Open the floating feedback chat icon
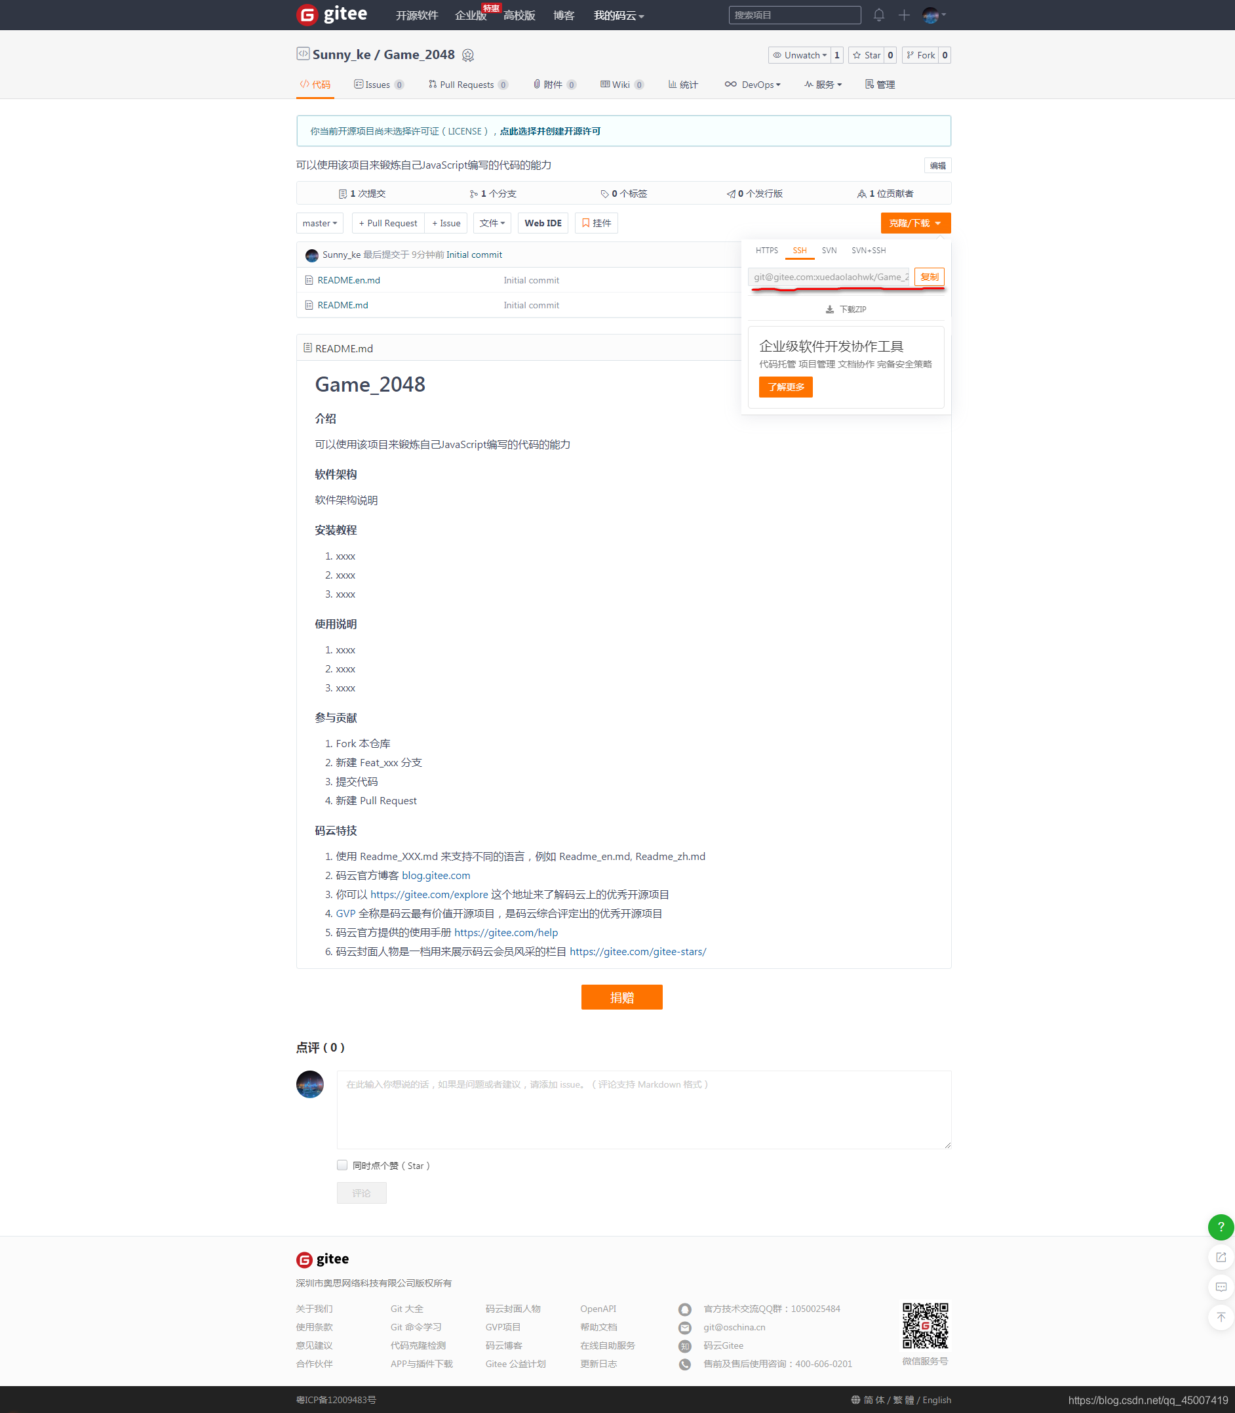This screenshot has height=1413, width=1235. pyautogui.click(x=1221, y=1287)
